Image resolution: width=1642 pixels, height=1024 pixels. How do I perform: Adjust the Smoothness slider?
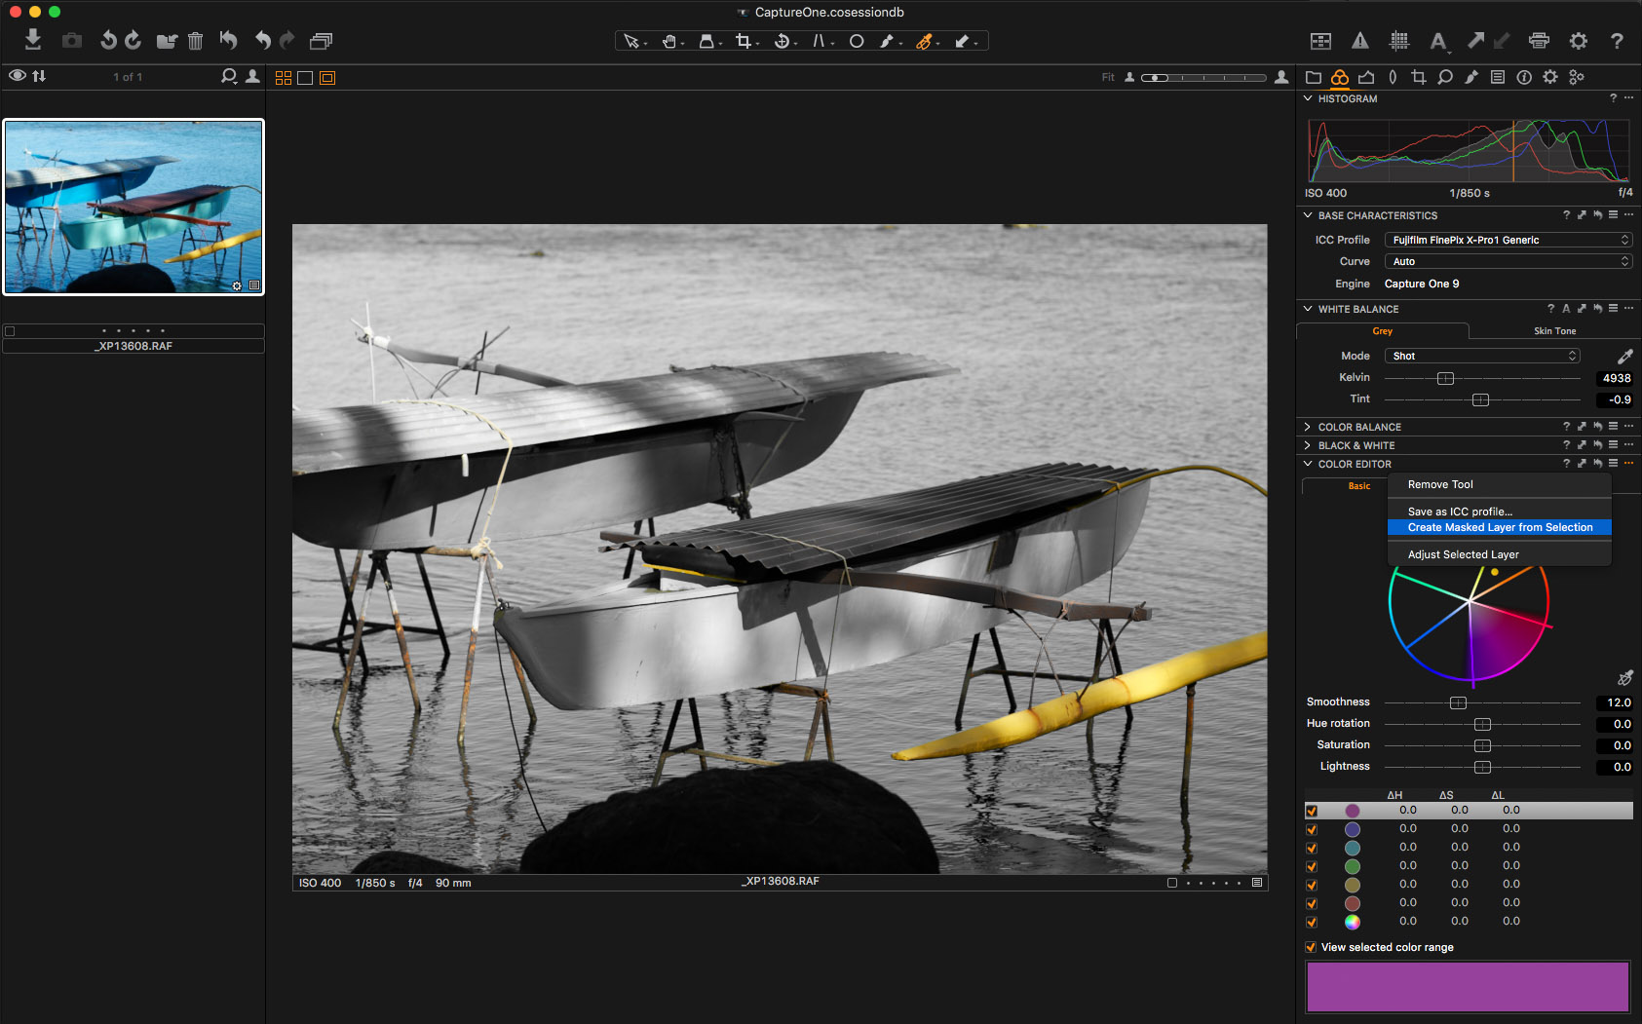coord(1458,702)
